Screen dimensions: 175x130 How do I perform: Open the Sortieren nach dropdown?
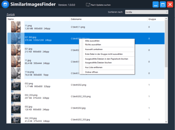tap(146, 12)
